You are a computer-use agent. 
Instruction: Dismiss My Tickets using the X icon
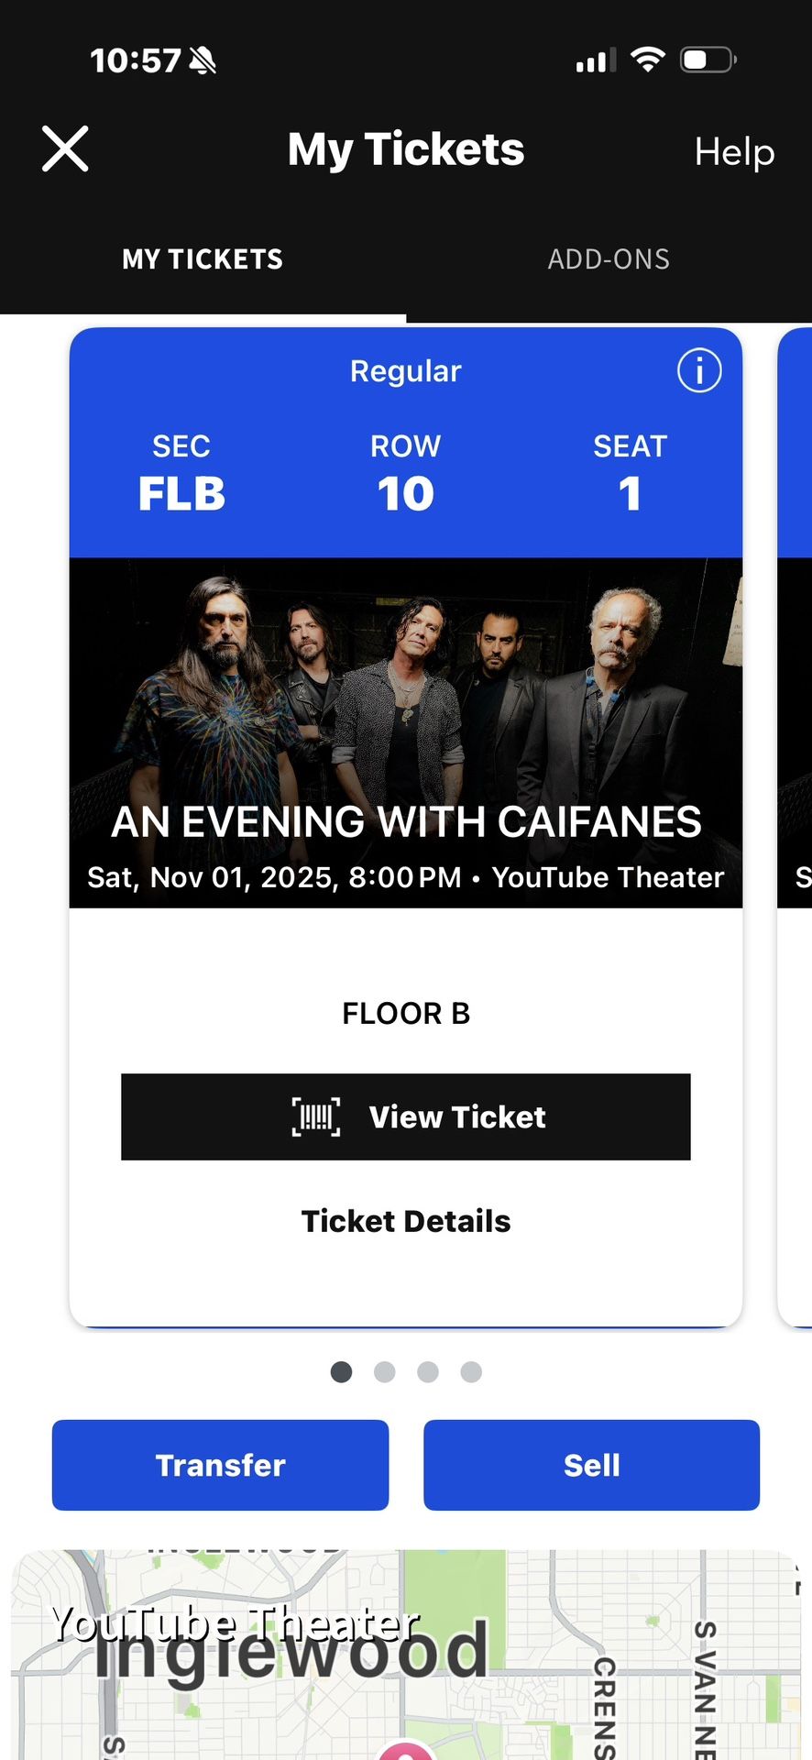tap(65, 148)
